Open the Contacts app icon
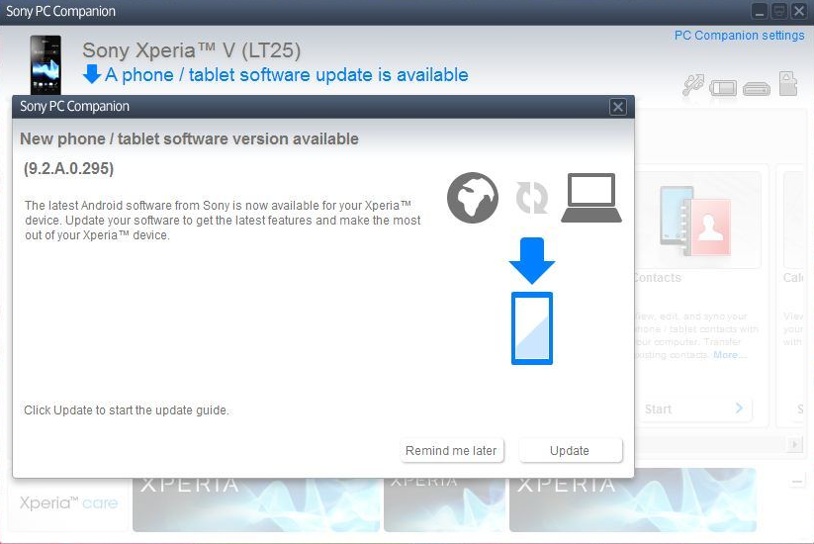This screenshot has width=814, height=544. click(695, 222)
